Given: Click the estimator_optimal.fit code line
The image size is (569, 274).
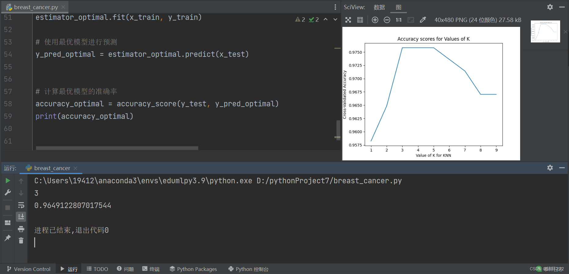Looking at the screenshot, I should (119, 17).
